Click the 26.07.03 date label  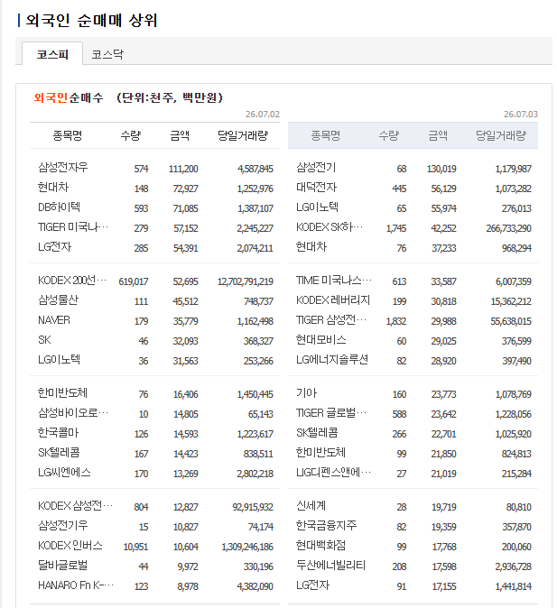(x=521, y=114)
